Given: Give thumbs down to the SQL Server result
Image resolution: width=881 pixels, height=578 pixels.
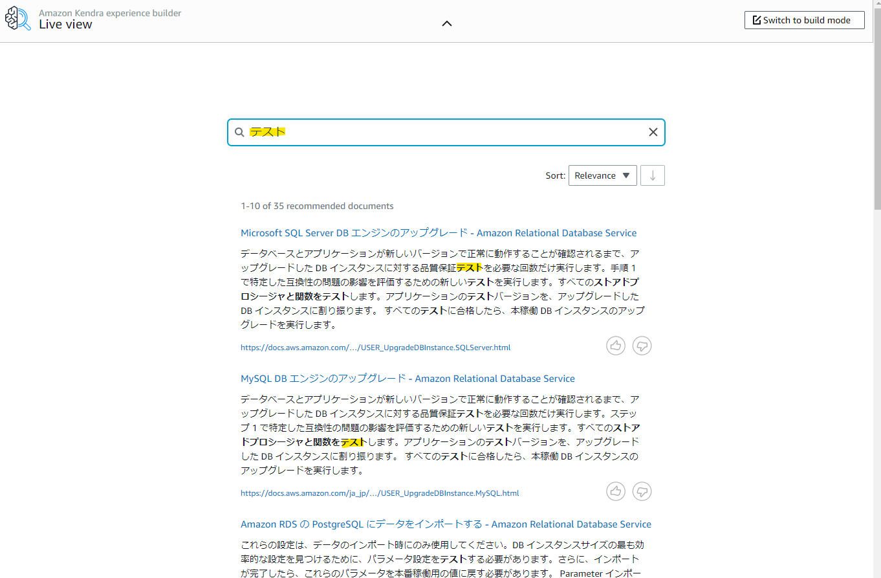Looking at the screenshot, I should click(641, 345).
